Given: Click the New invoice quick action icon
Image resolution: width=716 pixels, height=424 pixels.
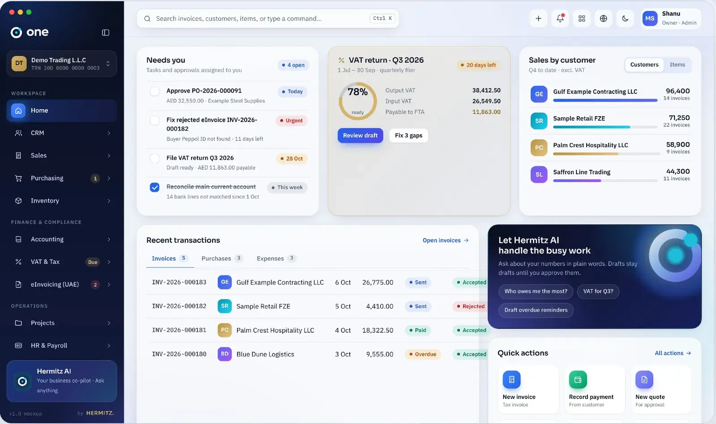Looking at the screenshot, I should coord(511,380).
